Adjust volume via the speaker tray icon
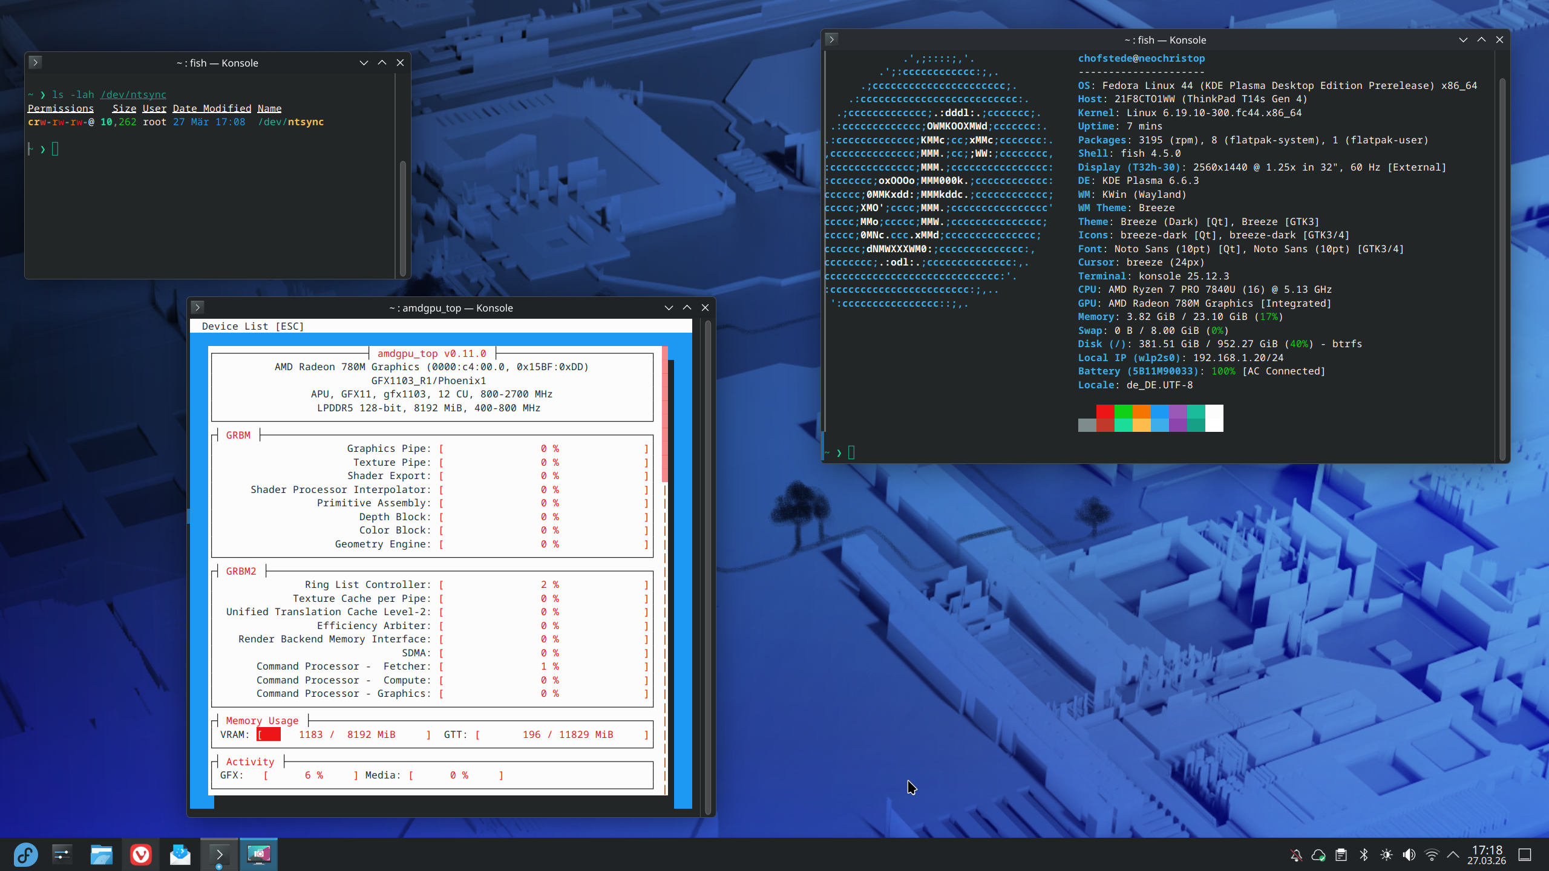 click(x=1409, y=855)
